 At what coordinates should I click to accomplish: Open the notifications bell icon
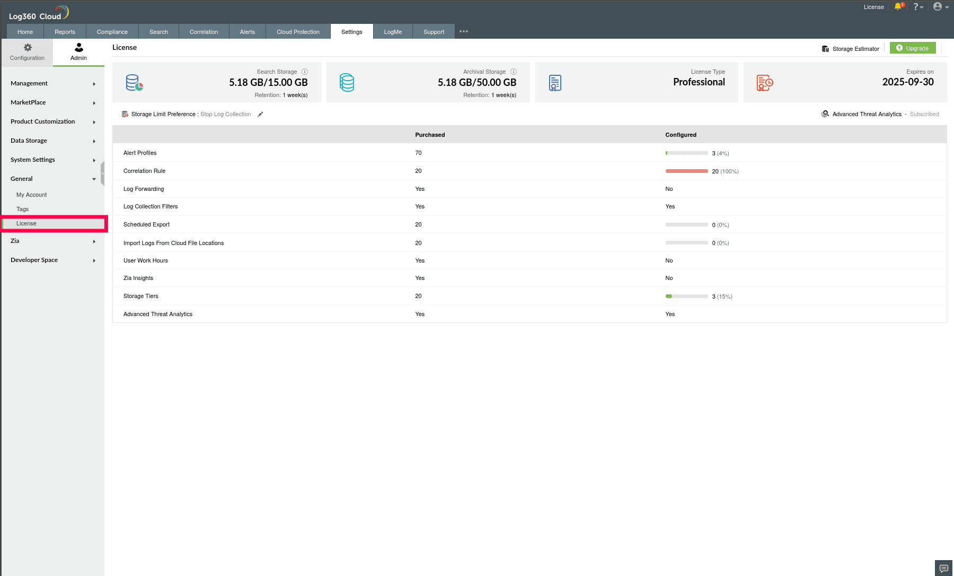click(898, 6)
